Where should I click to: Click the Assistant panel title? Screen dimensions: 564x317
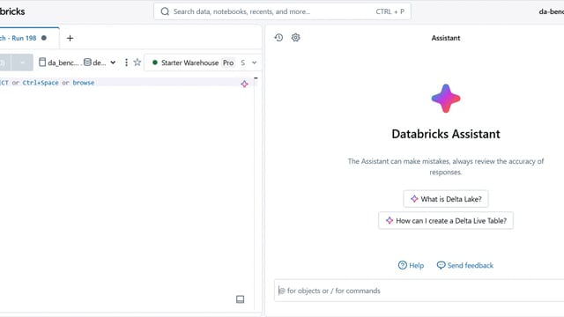(x=446, y=38)
